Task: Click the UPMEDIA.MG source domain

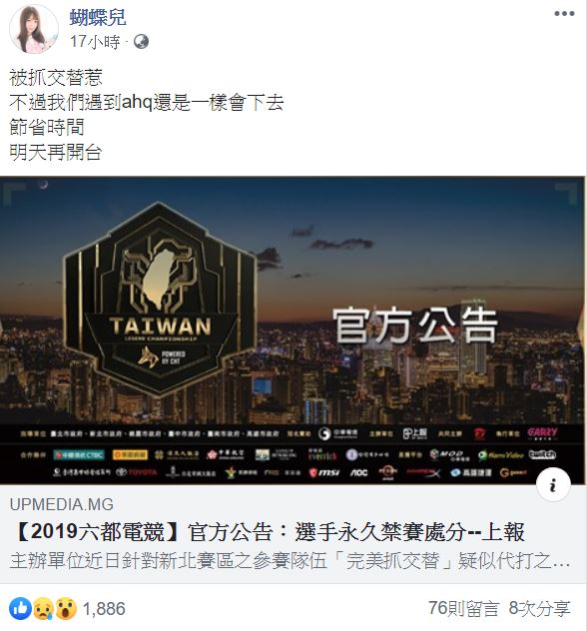Action: [62, 504]
